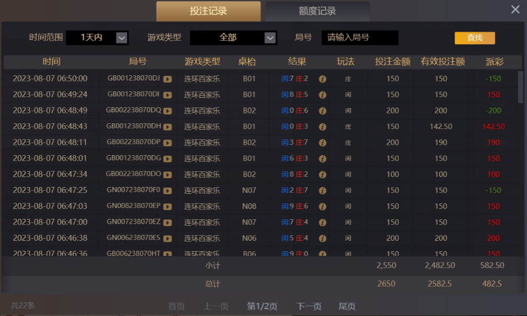Viewport: 527px width, 316px height.
Task: Open result info for 06:48:01 bet
Action: point(322,159)
